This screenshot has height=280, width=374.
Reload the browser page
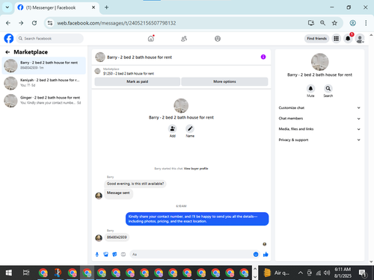(x=34, y=23)
